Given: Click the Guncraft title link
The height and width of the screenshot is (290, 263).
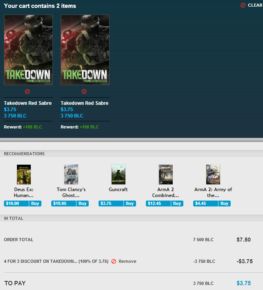Looking at the screenshot, I should pyautogui.click(x=118, y=190).
